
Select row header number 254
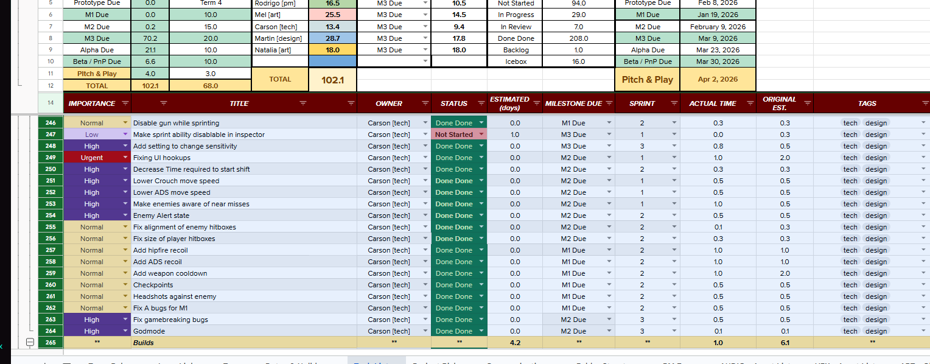51,215
